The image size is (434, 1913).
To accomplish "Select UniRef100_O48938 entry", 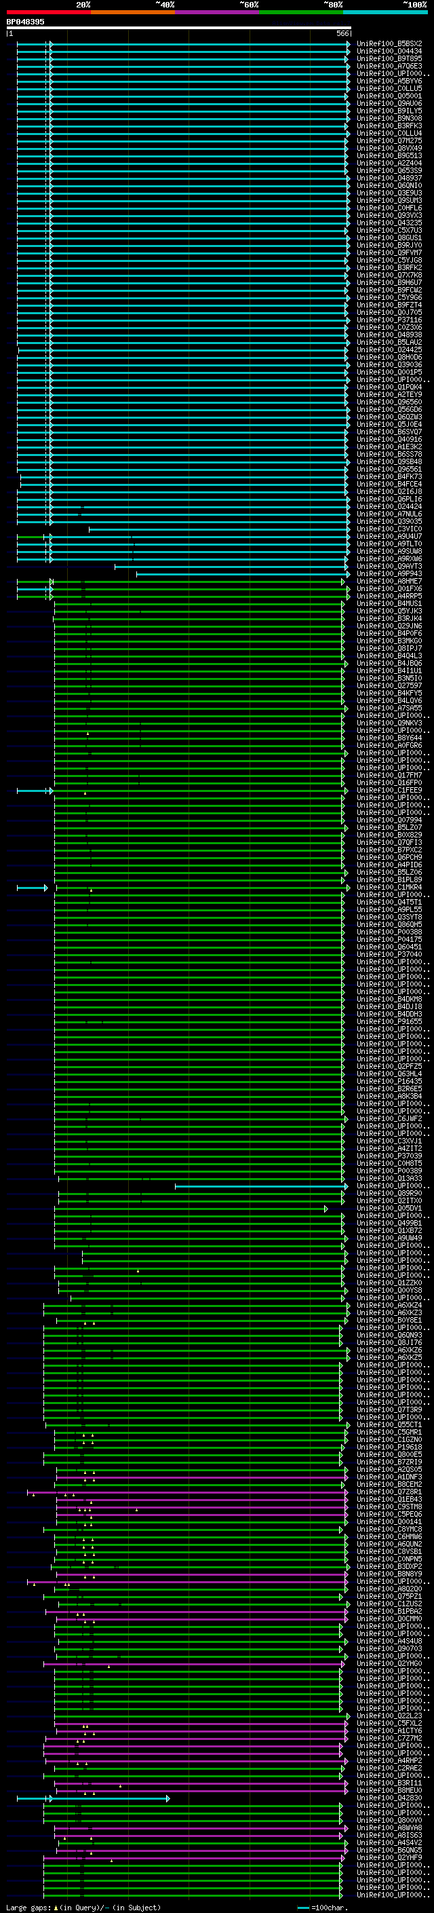I will point(389,335).
